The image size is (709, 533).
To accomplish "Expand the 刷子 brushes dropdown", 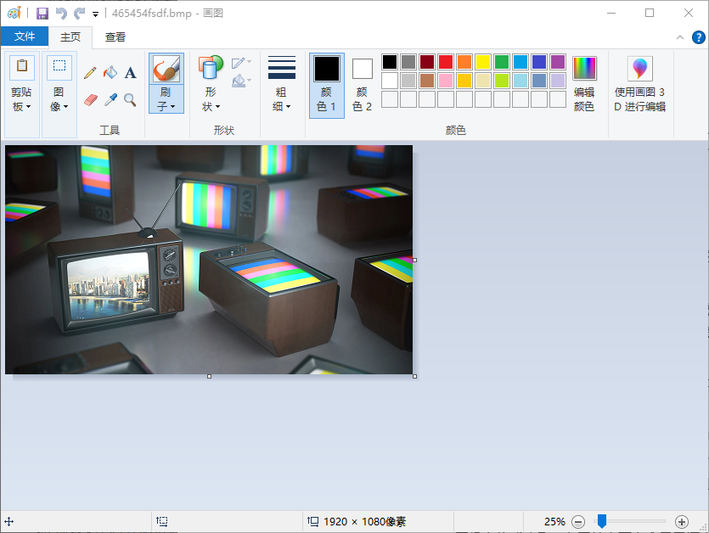I will click(x=166, y=99).
